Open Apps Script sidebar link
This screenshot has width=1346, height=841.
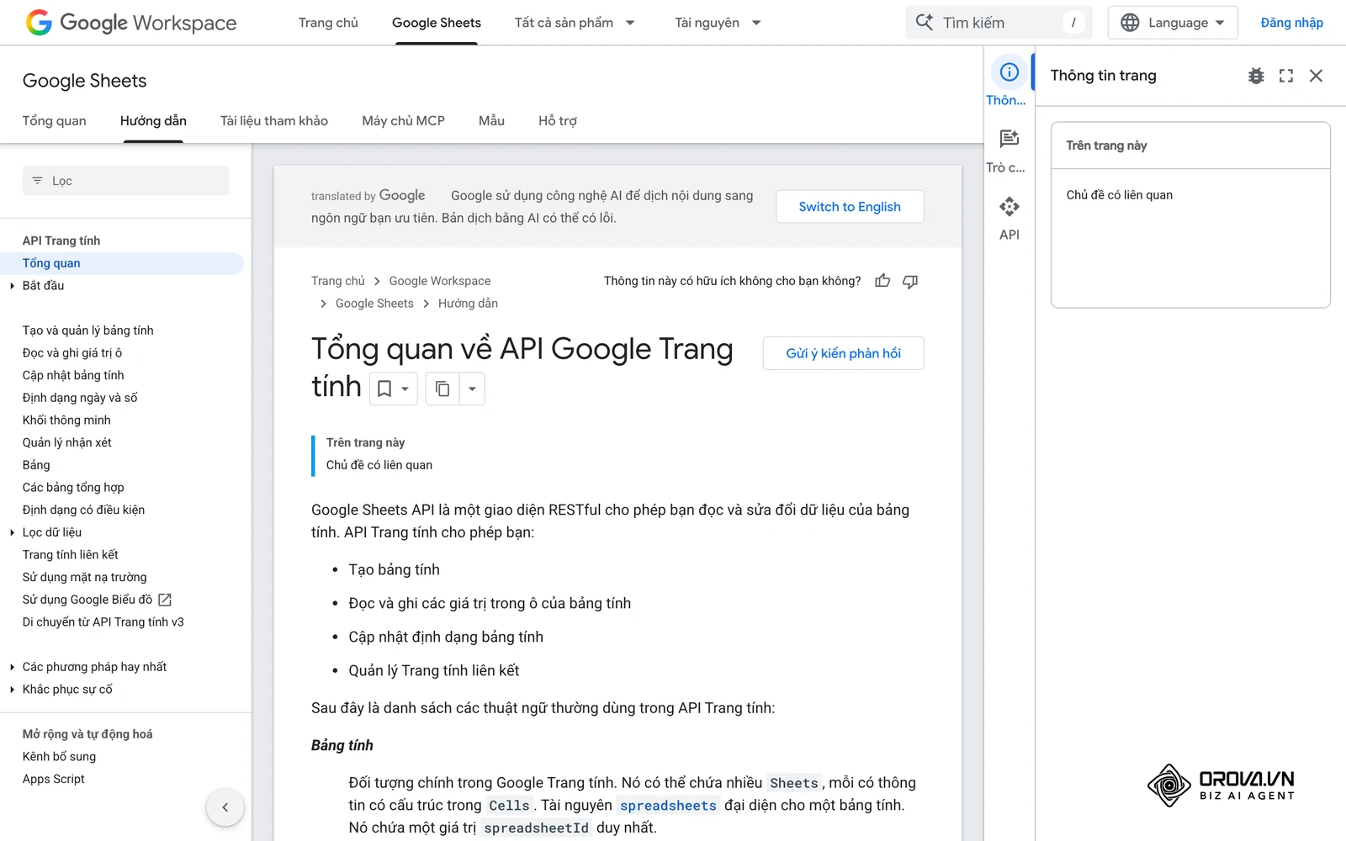point(54,779)
